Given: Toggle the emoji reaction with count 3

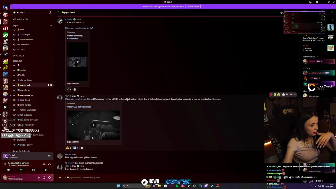Looking at the screenshot, I should (x=69, y=148).
